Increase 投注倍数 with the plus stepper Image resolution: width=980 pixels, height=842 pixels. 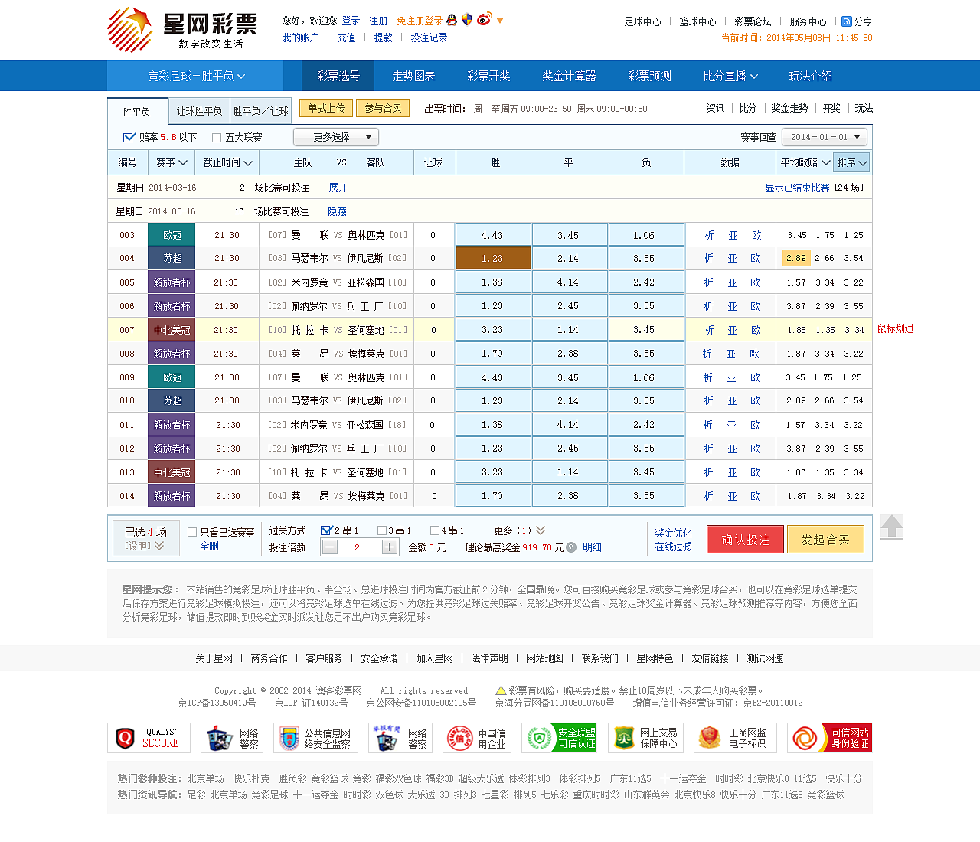click(x=389, y=547)
